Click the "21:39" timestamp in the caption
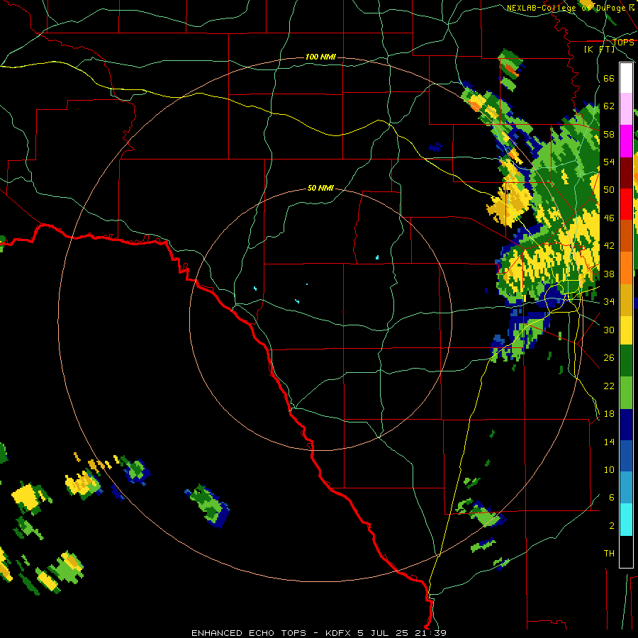638x638 pixels. coord(431,633)
